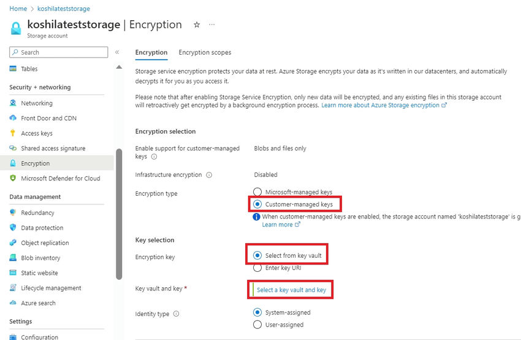Click the Redundancy icon

pos(13,212)
